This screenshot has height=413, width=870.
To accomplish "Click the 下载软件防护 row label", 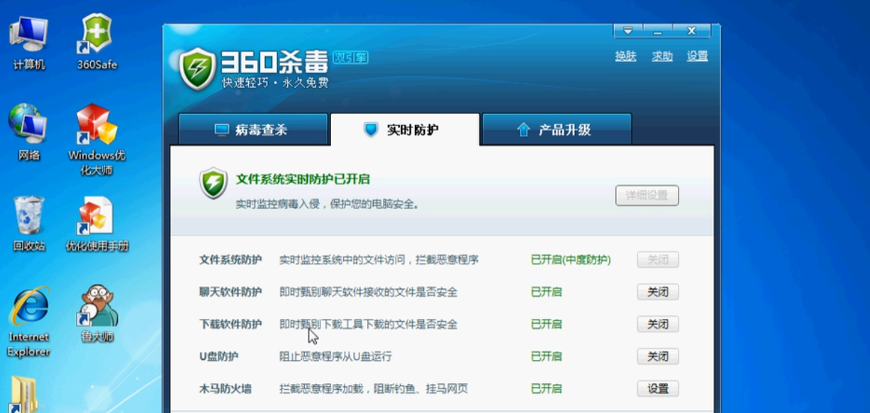I will [x=230, y=324].
